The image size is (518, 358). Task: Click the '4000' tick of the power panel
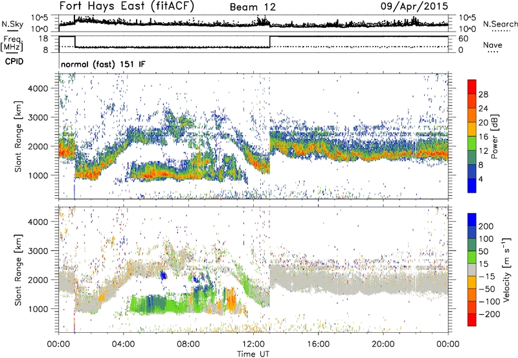click(x=38, y=89)
